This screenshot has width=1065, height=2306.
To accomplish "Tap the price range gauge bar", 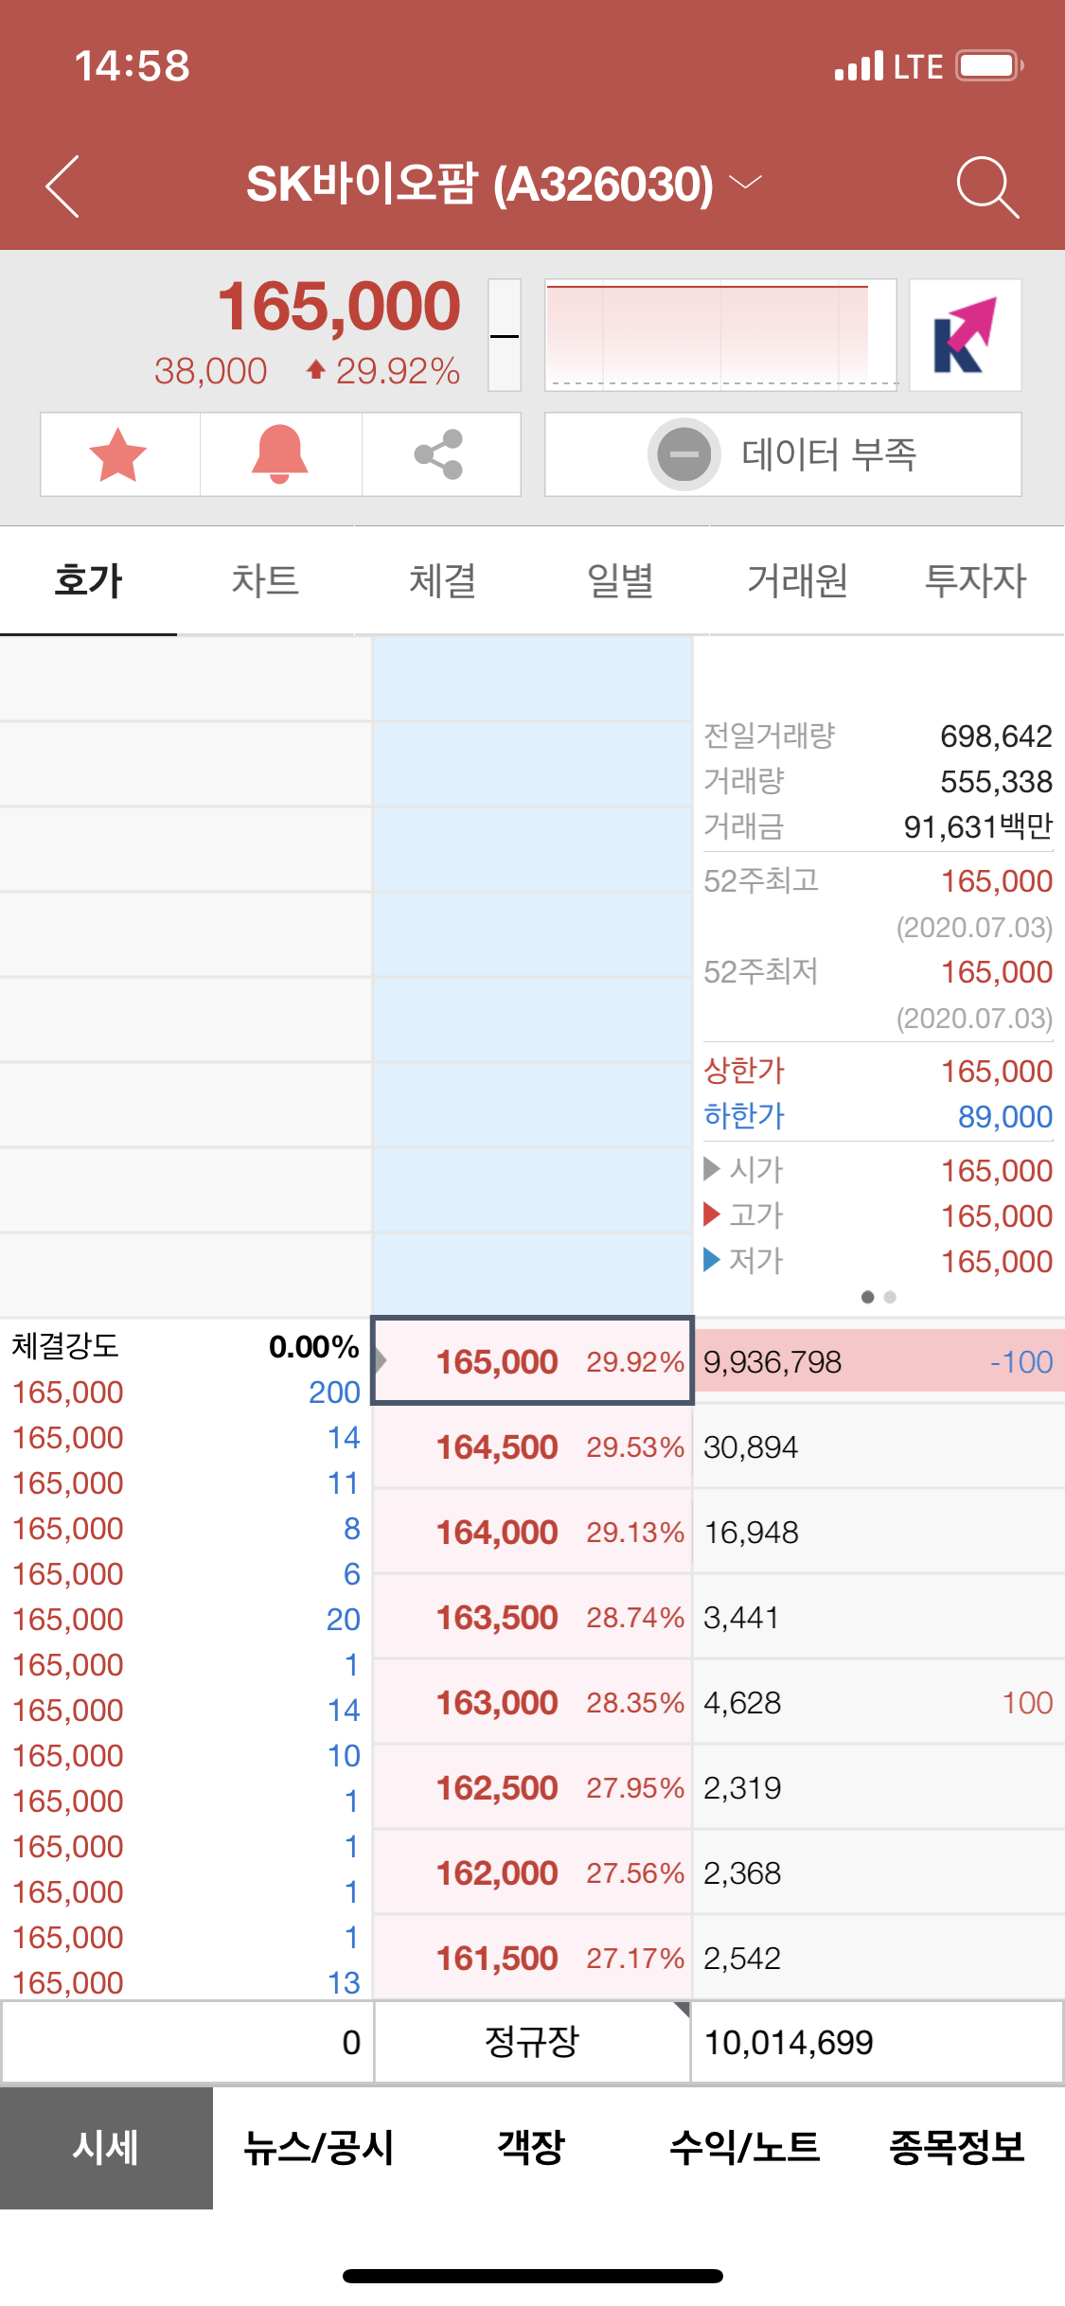I will pyautogui.click(x=505, y=335).
